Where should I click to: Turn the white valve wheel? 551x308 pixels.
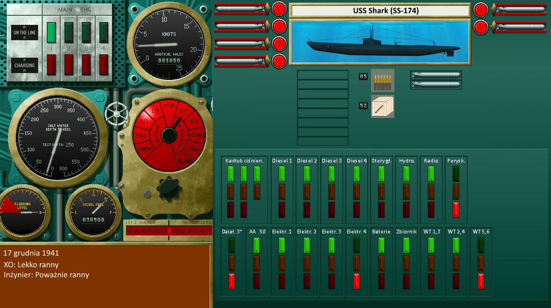(116, 113)
